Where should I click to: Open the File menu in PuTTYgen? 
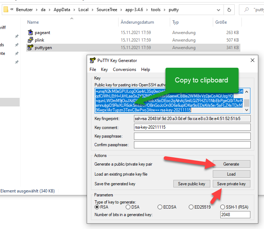[93, 70]
